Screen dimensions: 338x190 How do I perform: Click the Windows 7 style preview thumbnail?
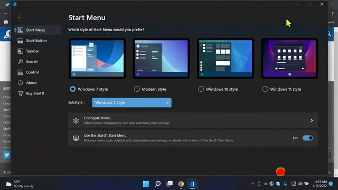[x=97, y=59]
